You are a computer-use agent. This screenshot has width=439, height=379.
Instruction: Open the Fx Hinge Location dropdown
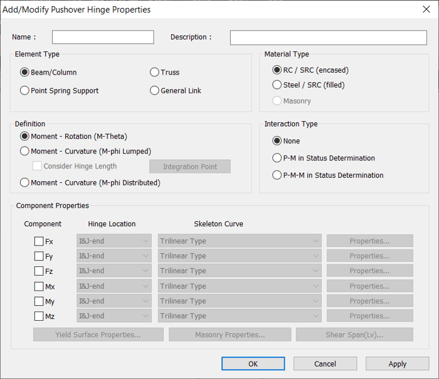(x=114, y=241)
